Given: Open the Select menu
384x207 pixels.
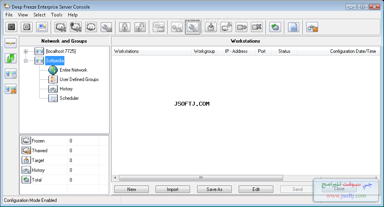Looking at the screenshot, I should [39, 14].
